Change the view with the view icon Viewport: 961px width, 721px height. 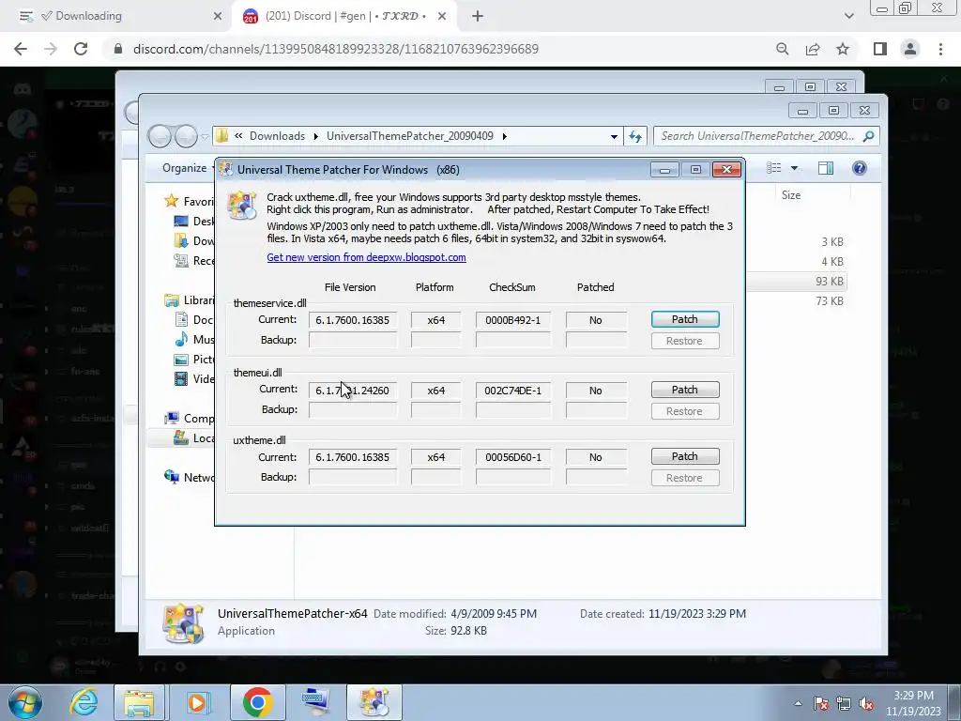[774, 168]
